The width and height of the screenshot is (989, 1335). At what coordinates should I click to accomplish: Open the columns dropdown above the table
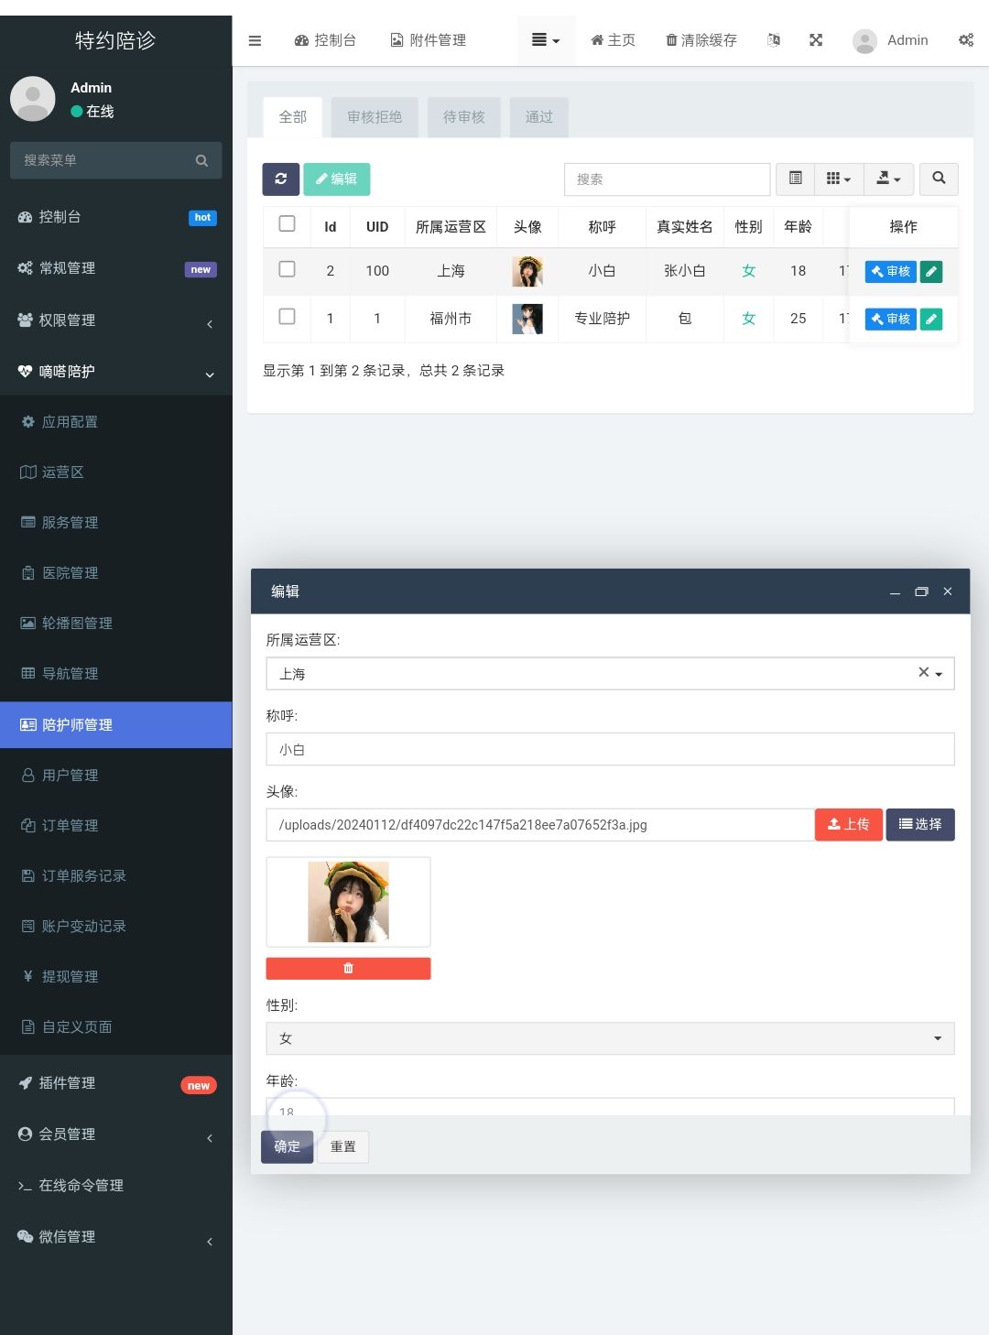tap(838, 179)
